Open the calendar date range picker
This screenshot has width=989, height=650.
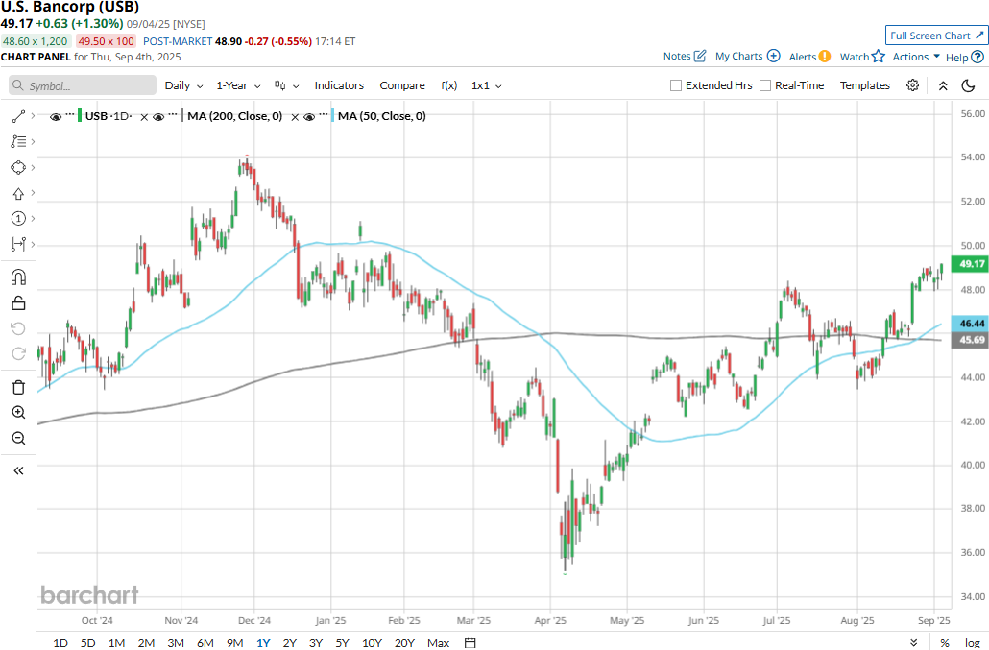tap(470, 643)
